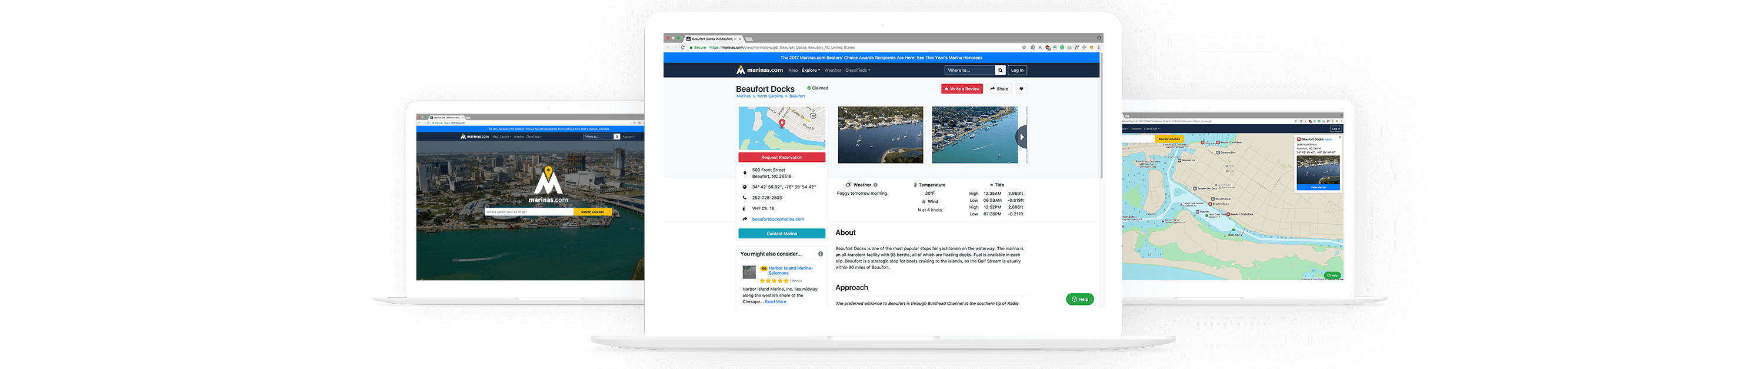Viewport: 1760px width, 369px height.
Task: Click close X on Beaufort Docks map popup
Action: click(1340, 137)
